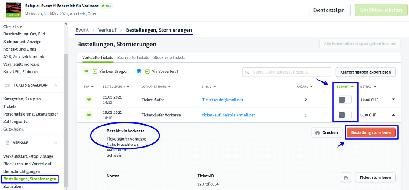Expand the Ticketkäufer 1 order row
The width and height of the screenshot is (409, 190).
click(x=393, y=100)
